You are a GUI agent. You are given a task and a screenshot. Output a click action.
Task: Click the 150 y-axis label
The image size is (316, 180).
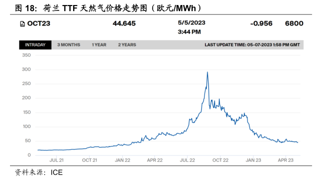click(x=27, y=112)
